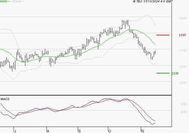This screenshot has width=189, height=133.
Task: Click the 020 MACD axis label
Action: coord(184,104)
